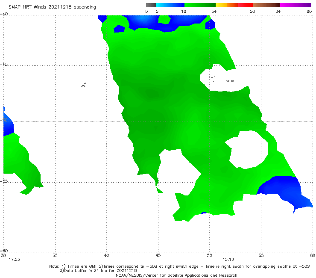Click the swath time '17:55'
Image resolution: width=316 pixels, height=278 pixels.
click(14, 260)
